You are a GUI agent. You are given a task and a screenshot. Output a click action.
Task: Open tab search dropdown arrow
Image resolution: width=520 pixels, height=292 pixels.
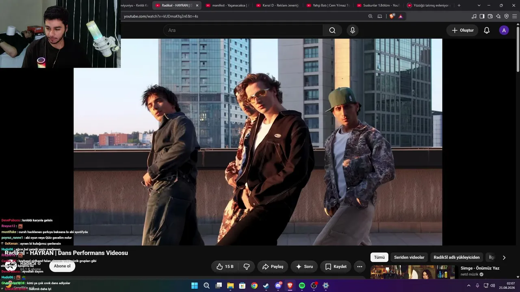tap(479, 5)
